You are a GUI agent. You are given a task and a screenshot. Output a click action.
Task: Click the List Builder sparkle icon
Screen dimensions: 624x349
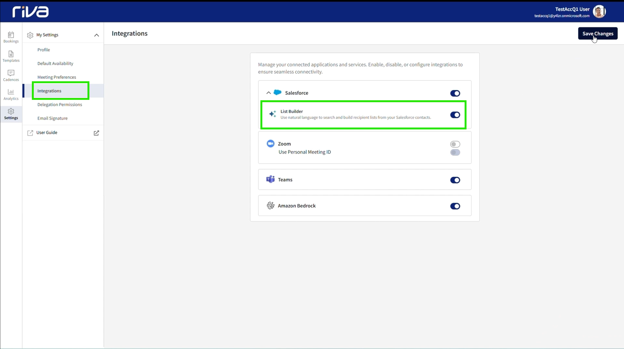pyautogui.click(x=273, y=114)
